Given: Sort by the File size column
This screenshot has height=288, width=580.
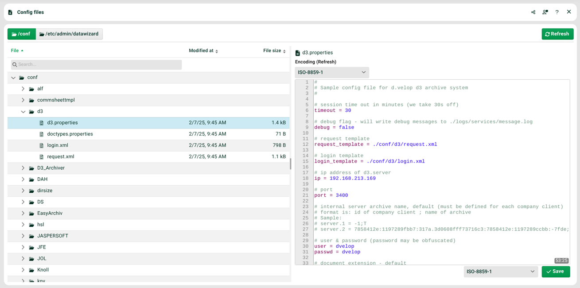Looking at the screenshot, I should (x=274, y=51).
